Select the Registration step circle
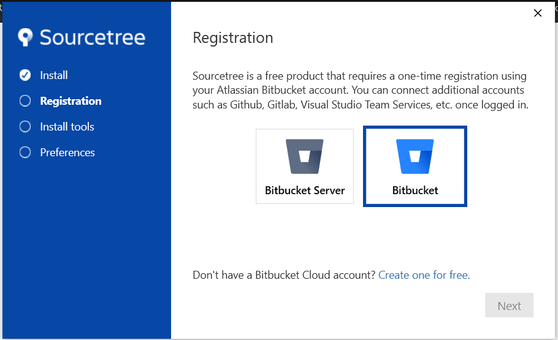Screen dimensions: 558x340 pos(25,100)
